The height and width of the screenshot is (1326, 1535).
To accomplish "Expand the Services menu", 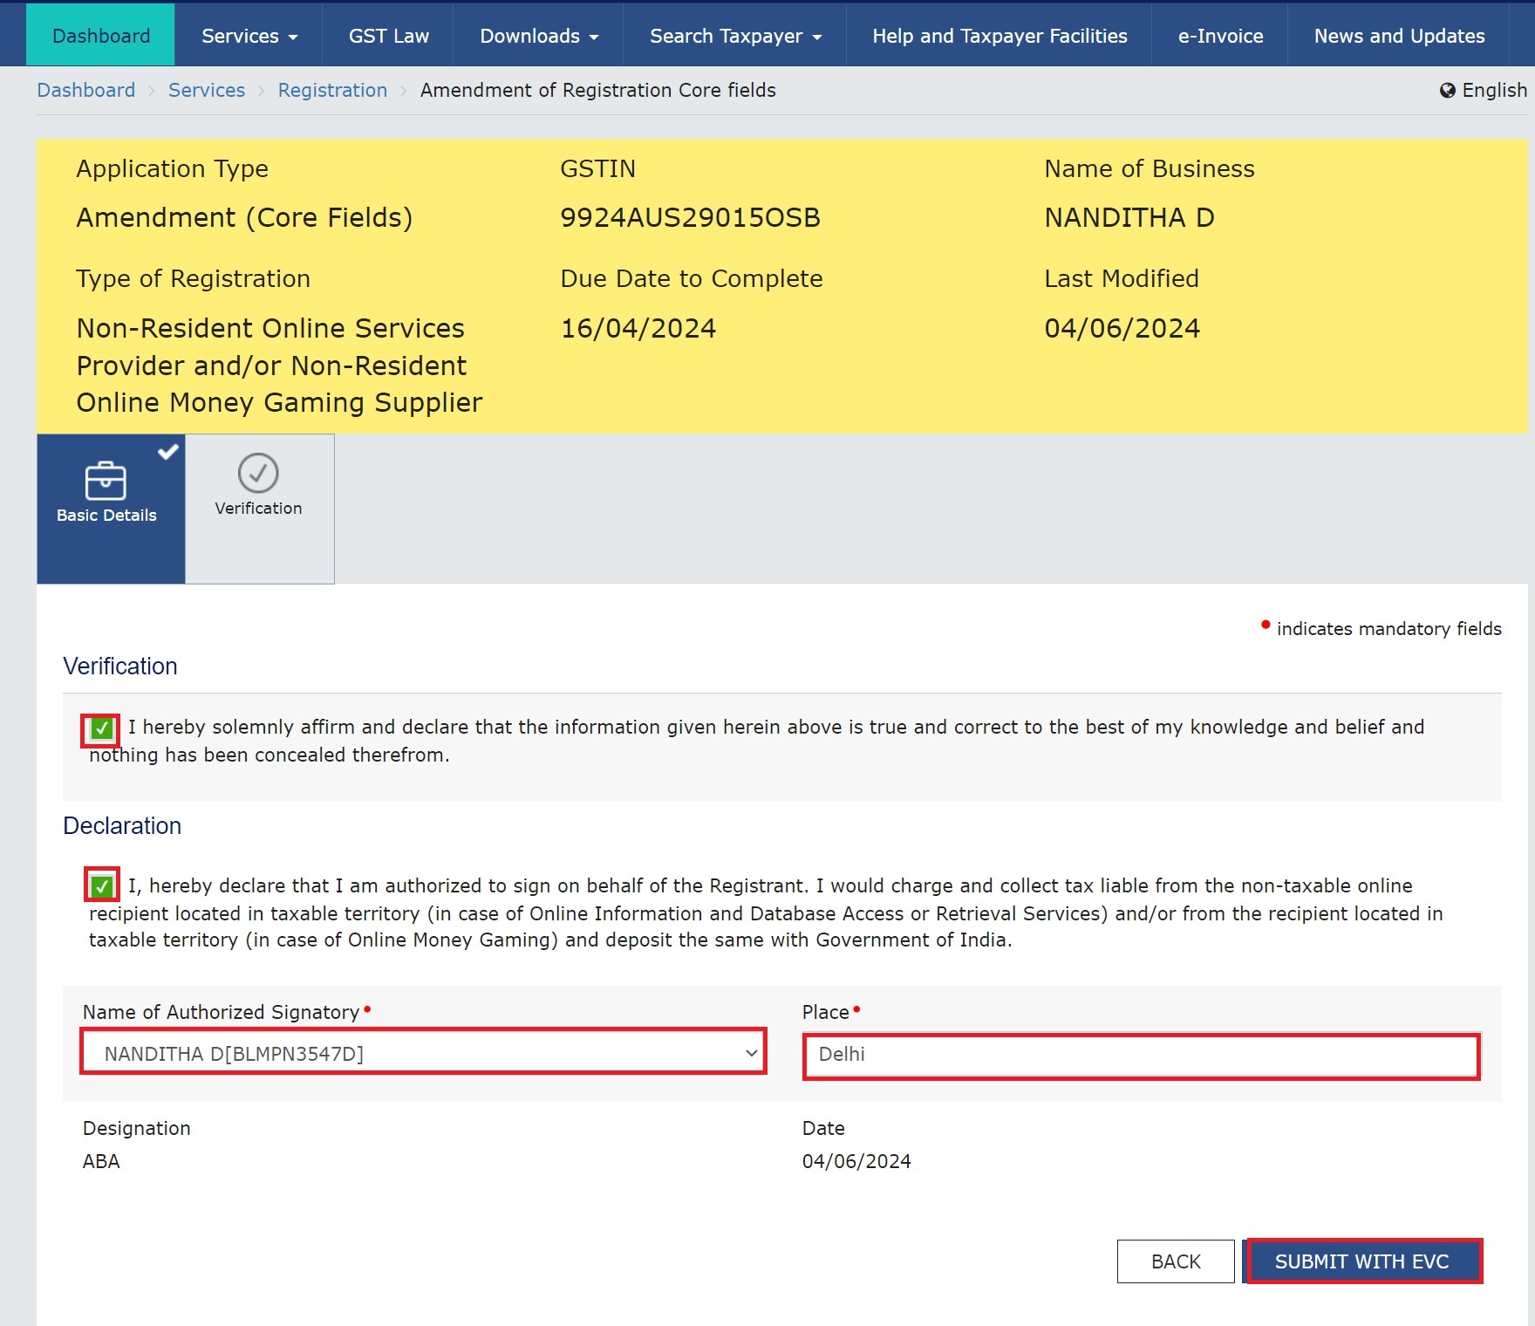I will pyautogui.click(x=249, y=36).
